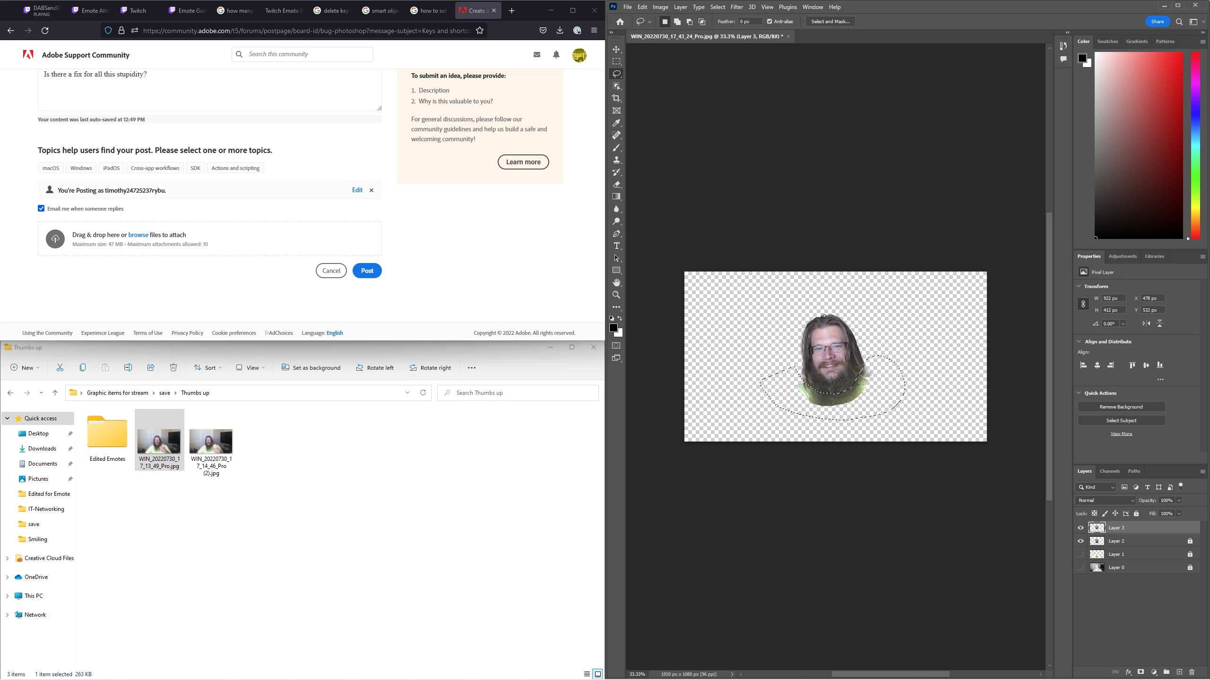Select the Crop tool
This screenshot has width=1210, height=680.
pos(616,98)
